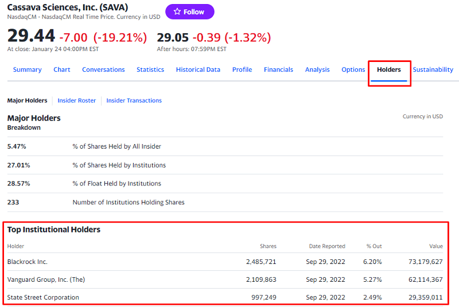The width and height of the screenshot is (459, 307).
Task: Click the star icon in the Follow button
Action: [177, 11]
